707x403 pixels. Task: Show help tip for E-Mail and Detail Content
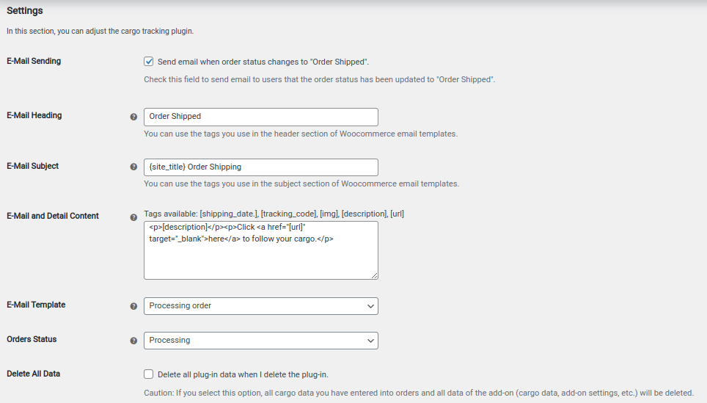(133, 217)
